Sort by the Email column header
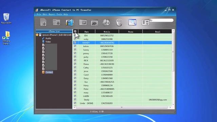217x122 pixels. (157, 32)
